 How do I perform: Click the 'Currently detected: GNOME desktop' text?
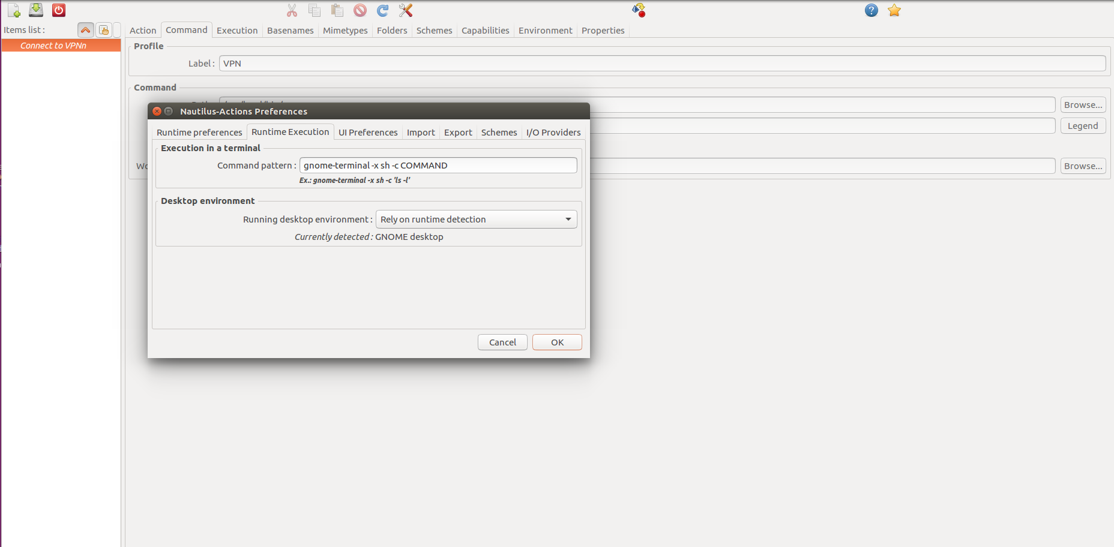[369, 237]
